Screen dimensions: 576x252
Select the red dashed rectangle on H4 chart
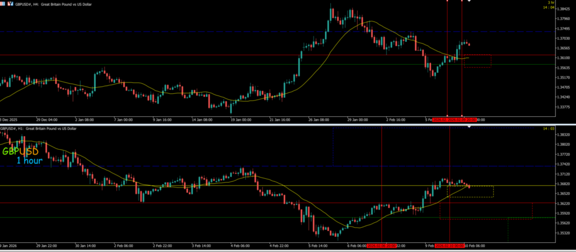pyautogui.click(x=477, y=61)
